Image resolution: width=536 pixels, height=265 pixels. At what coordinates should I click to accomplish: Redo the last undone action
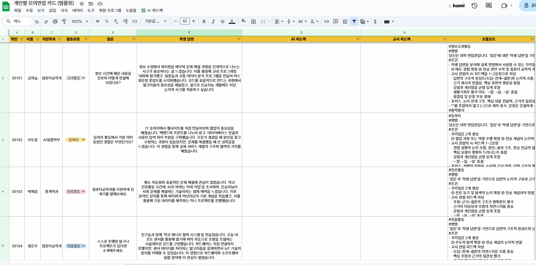(46, 22)
